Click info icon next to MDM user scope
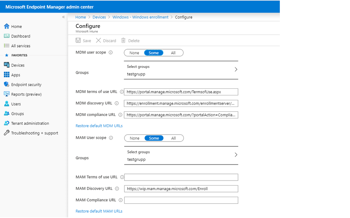The width and height of the screenshot is (350, 218). point(110,53)
